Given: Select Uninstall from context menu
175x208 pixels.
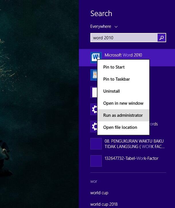Looking at the screenshot, I should point(123,91).
